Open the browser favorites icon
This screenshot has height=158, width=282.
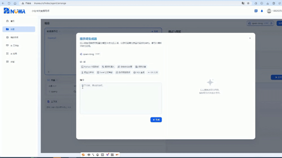point(256,3)
